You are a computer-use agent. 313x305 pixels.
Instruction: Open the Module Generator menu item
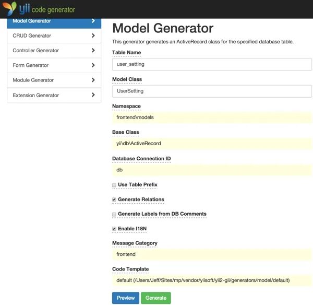pyautogui.click(x=54, y=80)
